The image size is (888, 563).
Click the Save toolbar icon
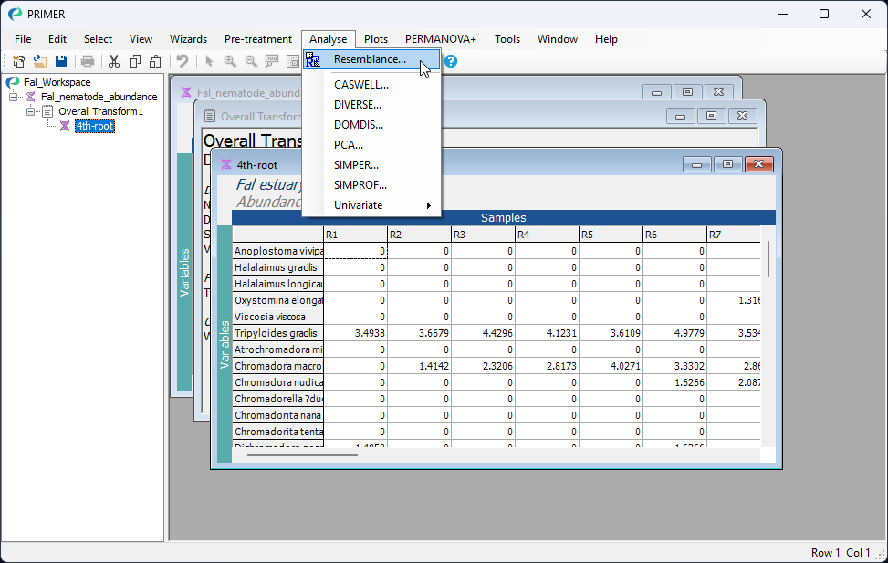tap(61, 61)
